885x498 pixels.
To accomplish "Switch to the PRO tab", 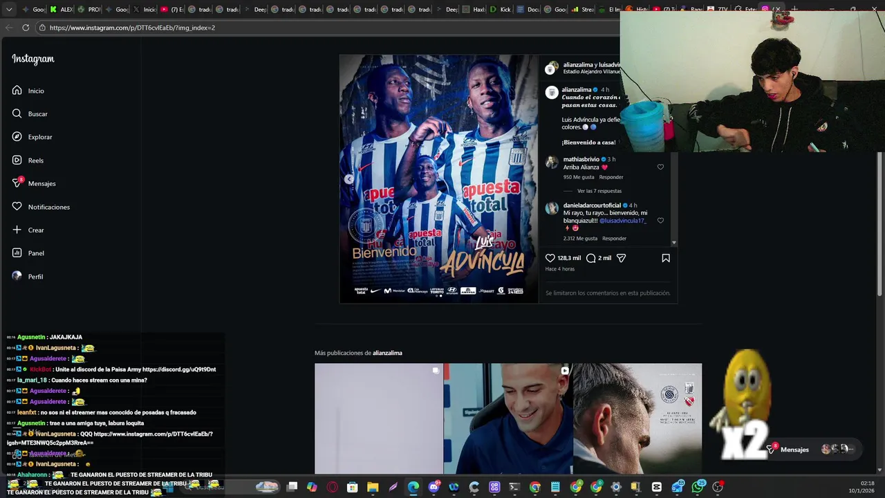I will point(89,10).
